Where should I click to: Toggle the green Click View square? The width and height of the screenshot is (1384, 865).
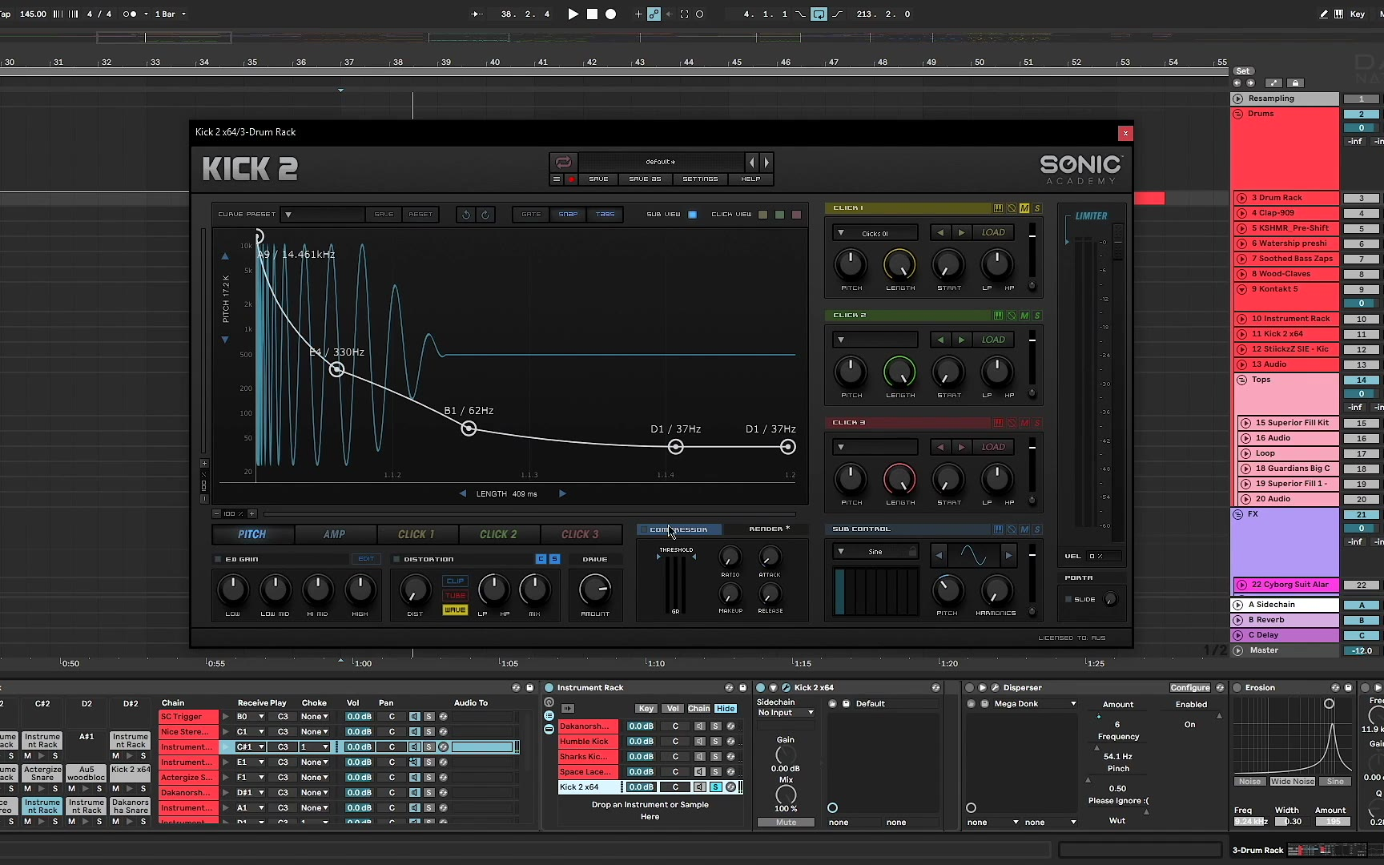[779, 215]
